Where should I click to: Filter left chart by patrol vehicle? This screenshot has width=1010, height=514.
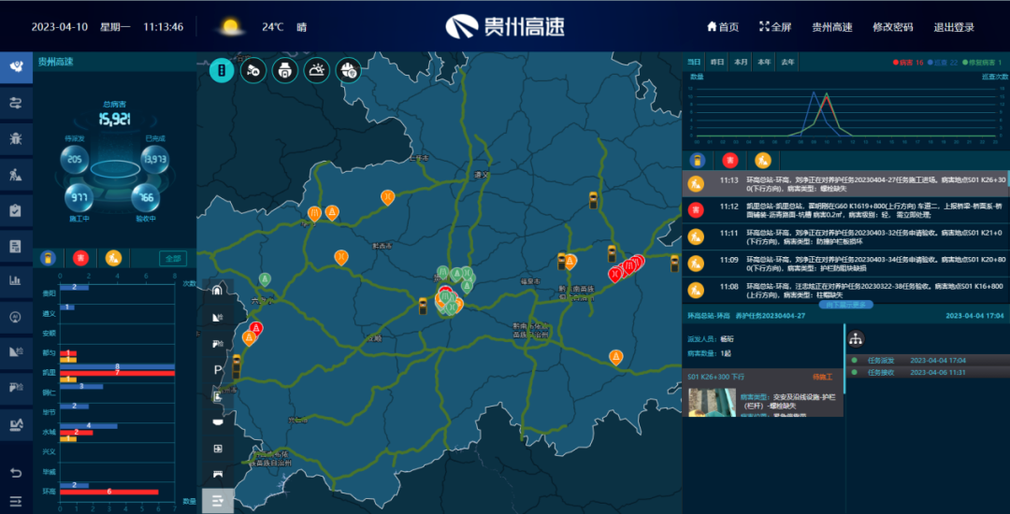[48, 258]
